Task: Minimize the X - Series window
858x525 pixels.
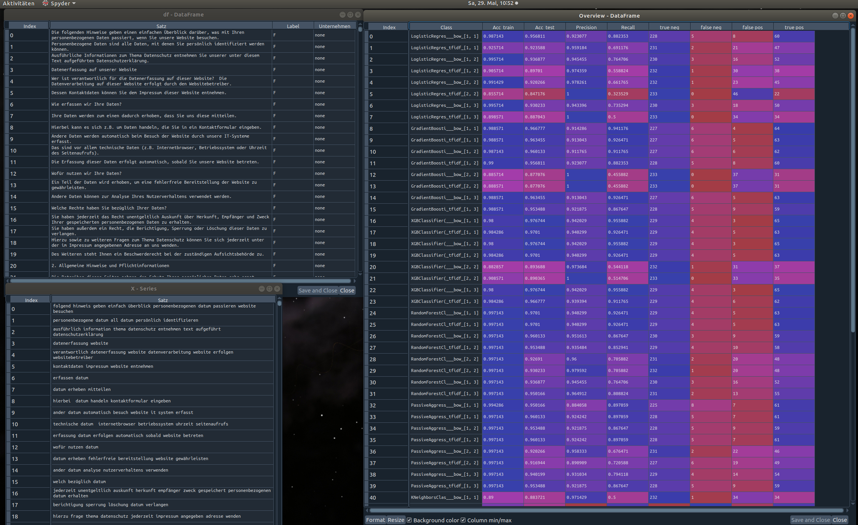Action: (262, 289)
